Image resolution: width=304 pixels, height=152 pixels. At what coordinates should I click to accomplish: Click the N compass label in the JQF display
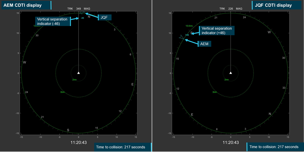click(x=270, y=114)
